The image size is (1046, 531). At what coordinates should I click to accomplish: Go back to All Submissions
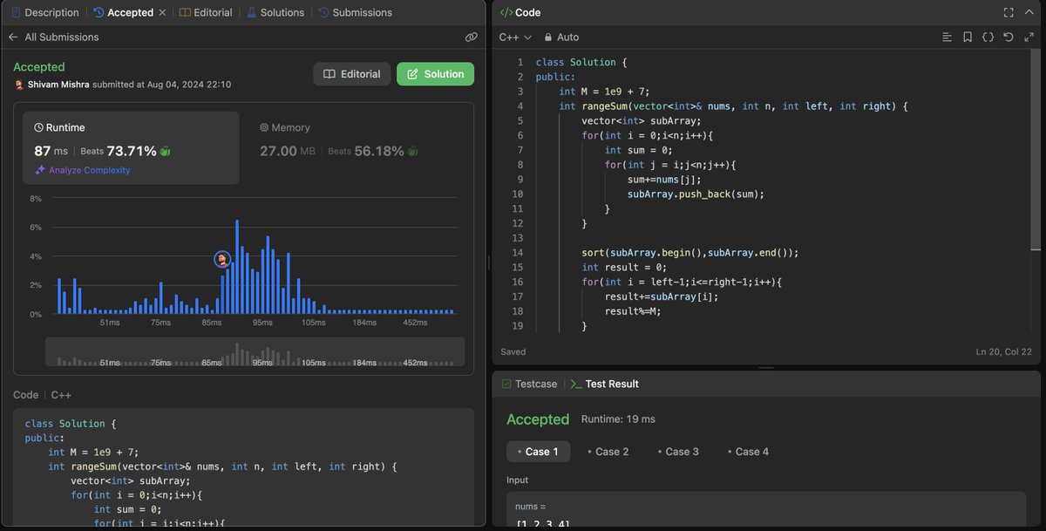tap(53, 37)
